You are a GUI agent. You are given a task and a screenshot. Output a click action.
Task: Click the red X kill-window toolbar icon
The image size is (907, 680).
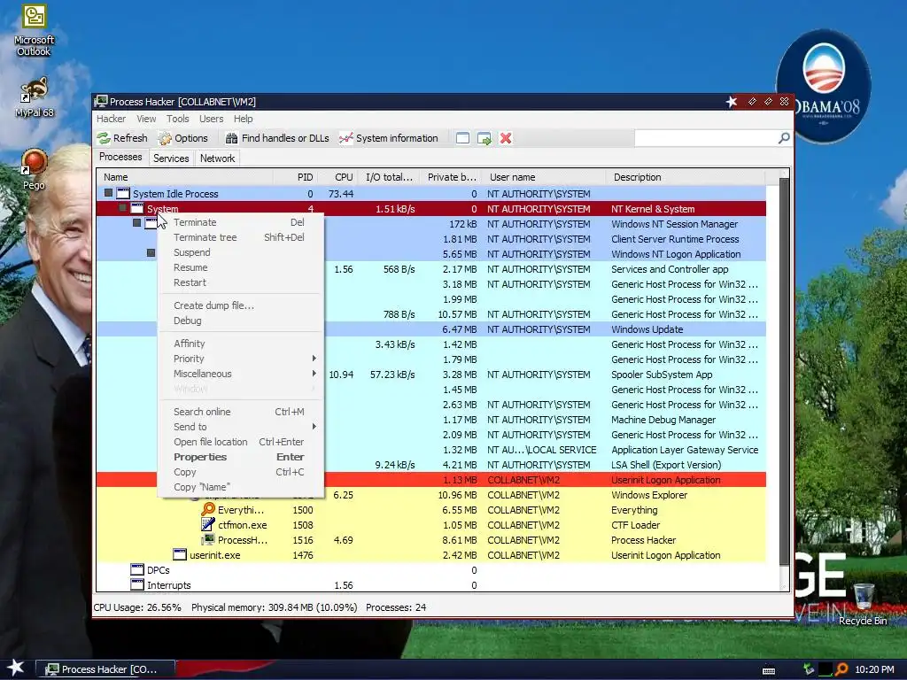click(506, 138)
